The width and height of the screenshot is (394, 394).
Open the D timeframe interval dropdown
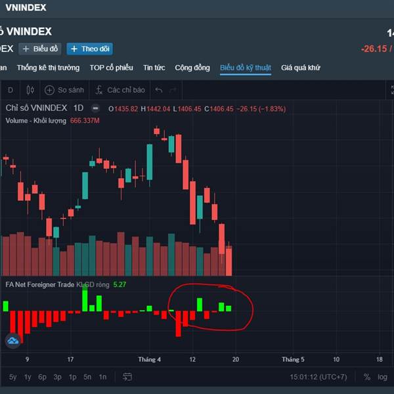(11, 90)
